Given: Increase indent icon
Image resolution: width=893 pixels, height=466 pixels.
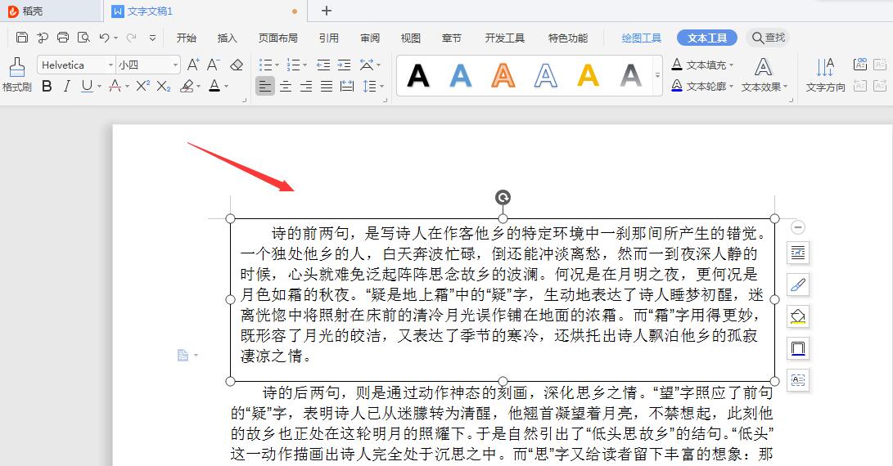Looking at the screenshot, I should pyautogui.click(x=344, y=65).
